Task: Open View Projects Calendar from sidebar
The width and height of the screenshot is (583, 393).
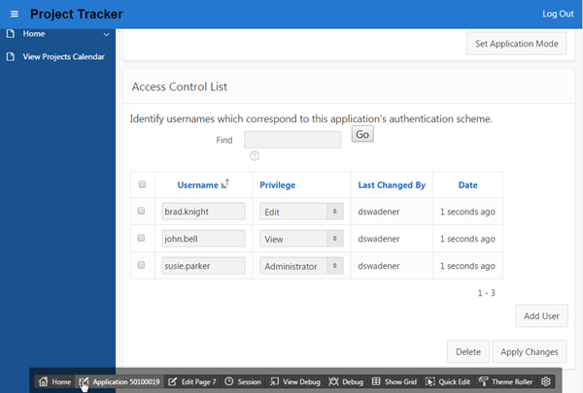Action: 63,56
